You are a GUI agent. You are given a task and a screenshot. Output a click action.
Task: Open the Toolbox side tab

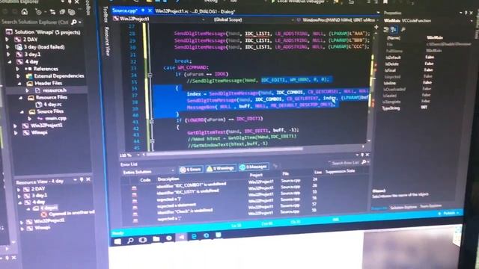click(x=106, y=14)
